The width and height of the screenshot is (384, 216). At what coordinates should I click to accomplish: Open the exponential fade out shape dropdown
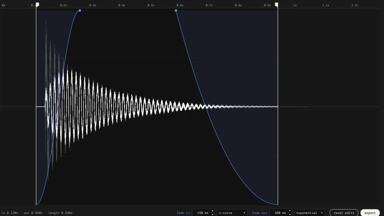(309, 213)
